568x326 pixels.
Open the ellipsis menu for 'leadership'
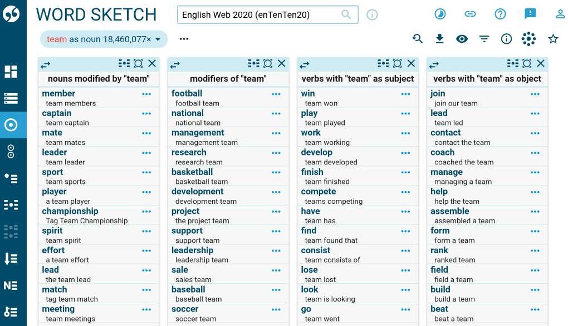(x=276, y=250)
